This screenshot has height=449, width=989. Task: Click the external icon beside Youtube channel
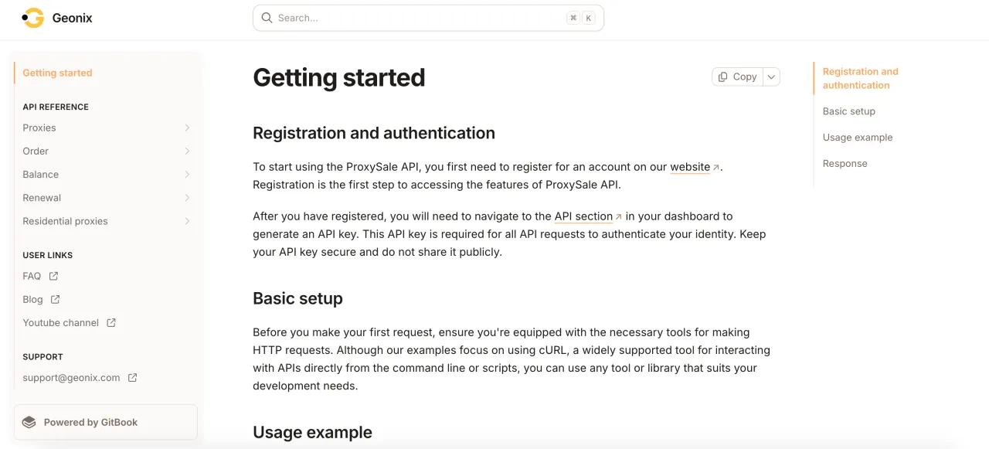111,322
